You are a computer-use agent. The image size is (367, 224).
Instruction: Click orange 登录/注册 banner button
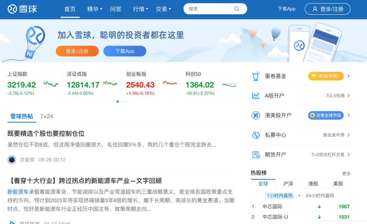77,51
